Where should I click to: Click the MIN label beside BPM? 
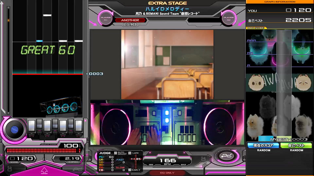pos(151,165)
